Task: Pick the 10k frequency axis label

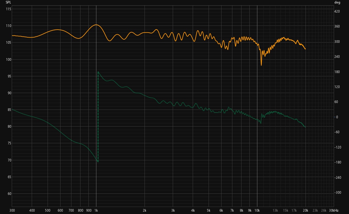Action: (257, 210)
